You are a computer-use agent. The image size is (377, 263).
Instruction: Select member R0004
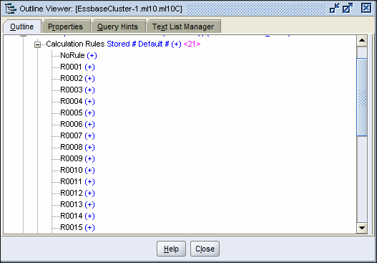77,101
